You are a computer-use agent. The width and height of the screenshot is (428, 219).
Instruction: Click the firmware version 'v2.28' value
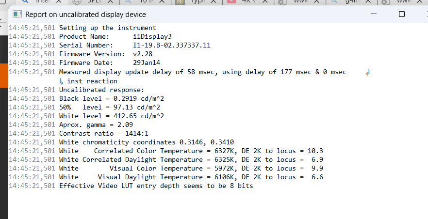tap(143, 54)
